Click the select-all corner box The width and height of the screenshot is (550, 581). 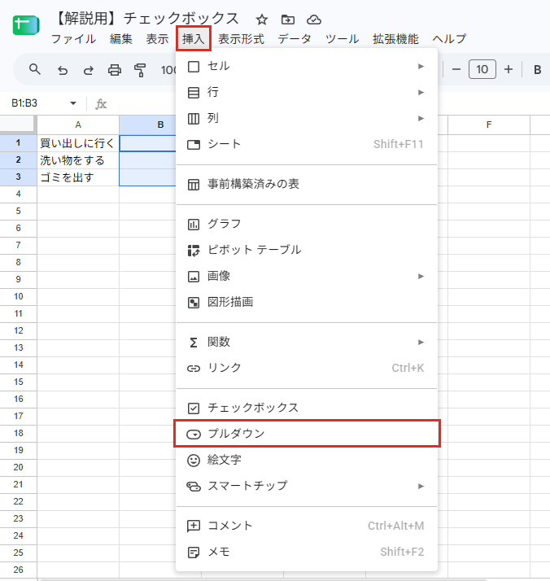[x=18, y=124]
